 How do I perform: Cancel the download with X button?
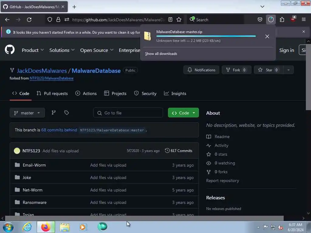(267, 36)
